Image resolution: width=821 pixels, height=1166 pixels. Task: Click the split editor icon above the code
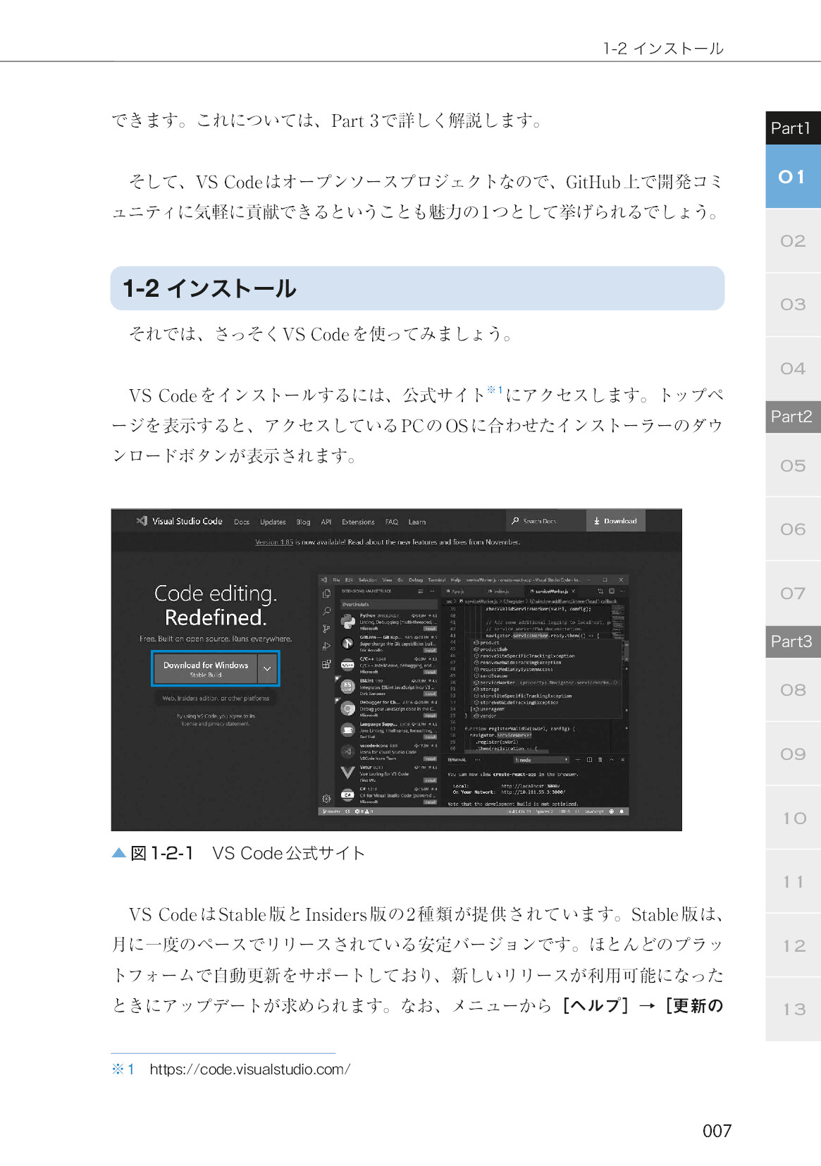(x=612, y=591)
